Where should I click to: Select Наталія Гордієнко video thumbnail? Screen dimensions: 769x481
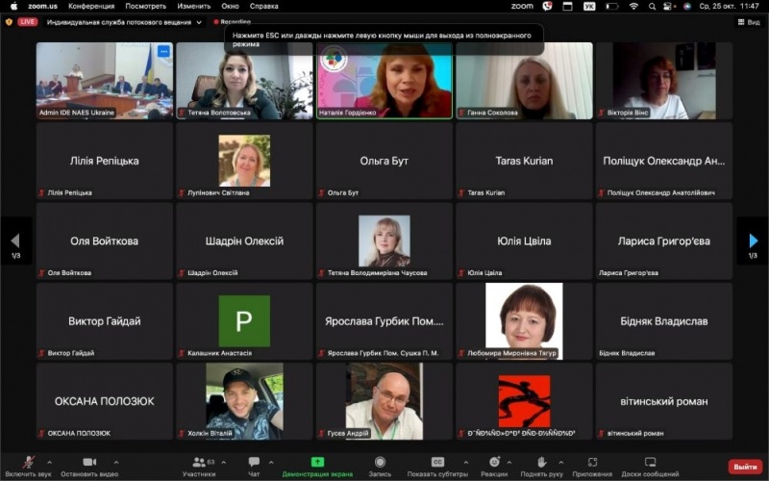coord(384,80)
